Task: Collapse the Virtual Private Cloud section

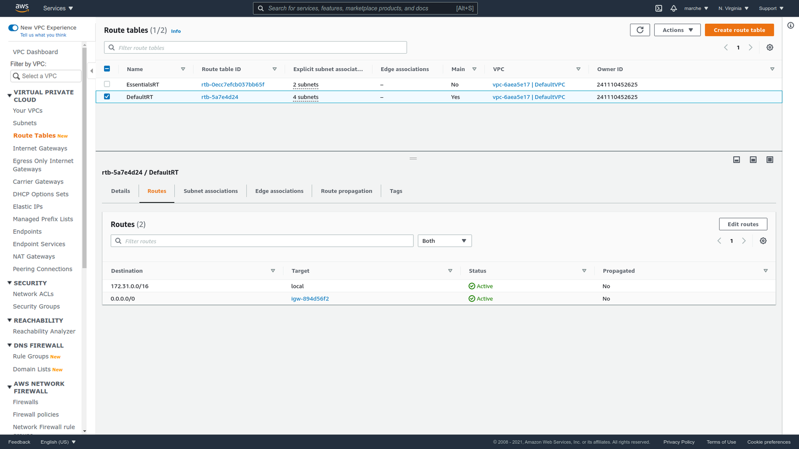Action: click(x=9, y=96)
